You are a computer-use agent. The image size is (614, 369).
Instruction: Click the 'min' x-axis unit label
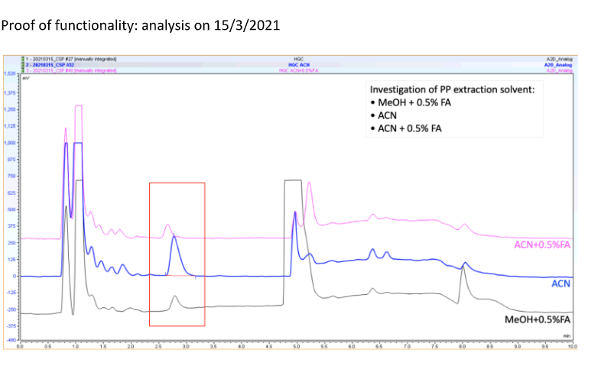[567, 336]
